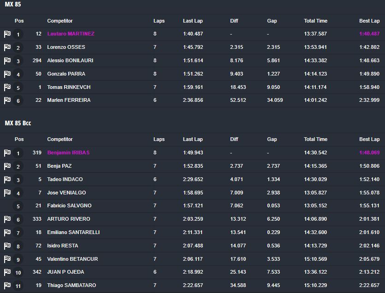Click flag icon for ARTURO RIVERO
The width and height of the screenshot is (385, 293).
pyautogui.click(x=7, y=219)
